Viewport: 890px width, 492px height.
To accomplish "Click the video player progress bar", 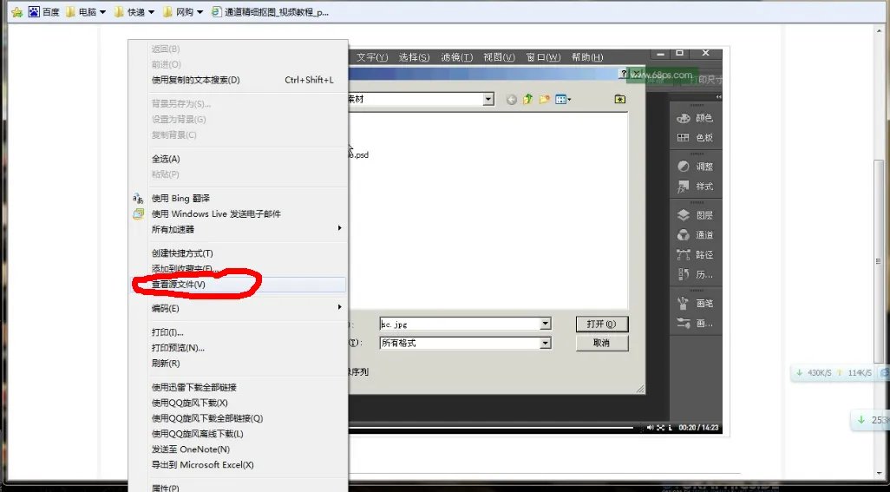I will tap(491, 427).
